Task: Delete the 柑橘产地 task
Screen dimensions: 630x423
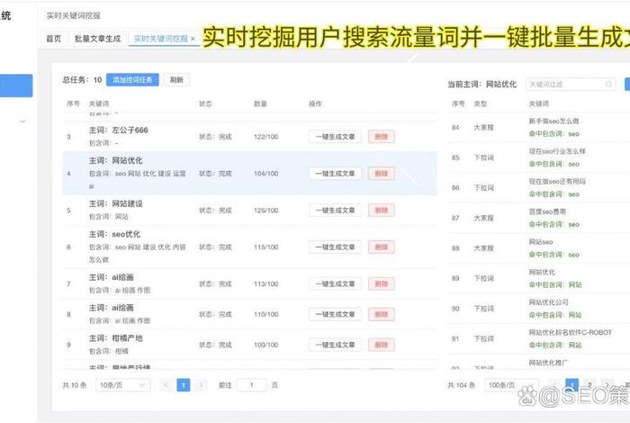Action: point(382,345)
